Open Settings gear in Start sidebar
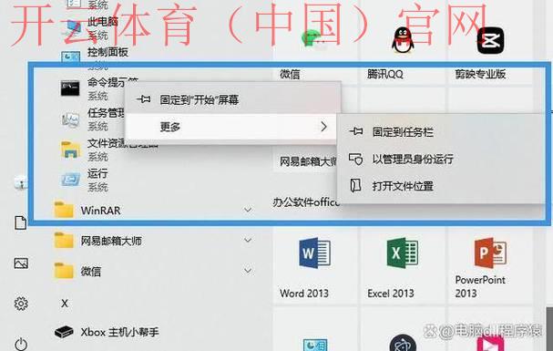 click(21, 304)
